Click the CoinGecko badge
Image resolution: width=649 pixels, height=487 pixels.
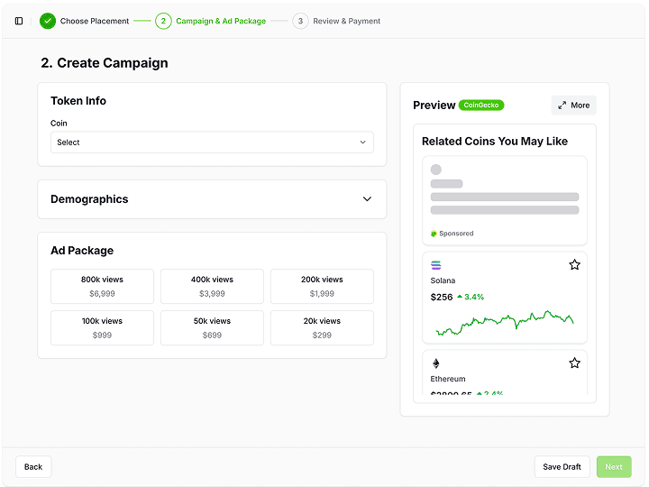[x=481, y=106]
